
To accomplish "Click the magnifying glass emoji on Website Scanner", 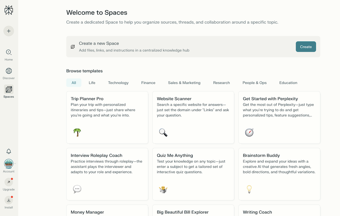I will 163,133.
